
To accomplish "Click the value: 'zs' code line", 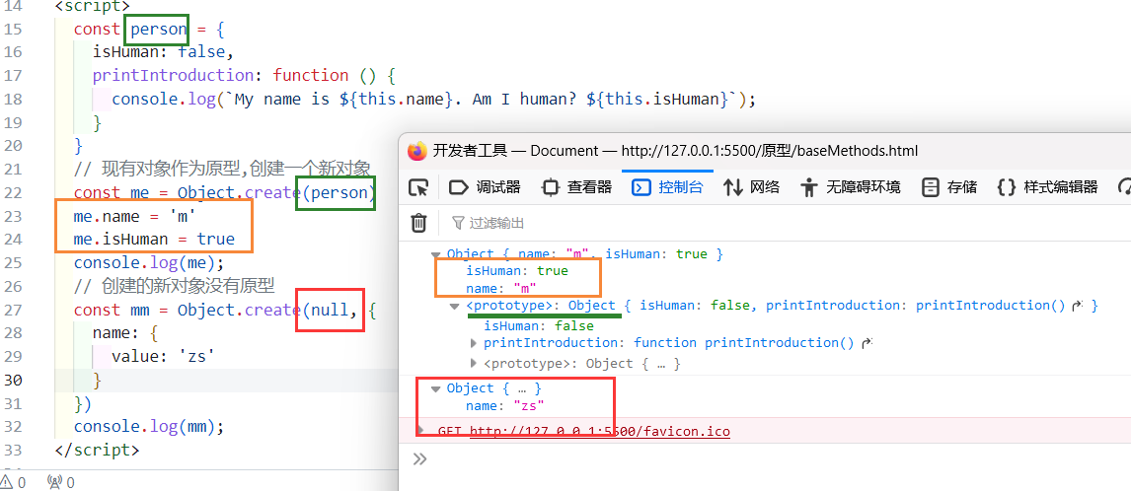I will point(163,357).
